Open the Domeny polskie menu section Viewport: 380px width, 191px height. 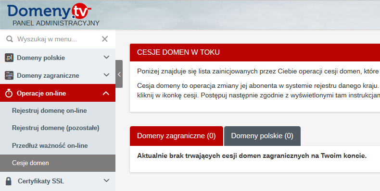click(58, 58)
